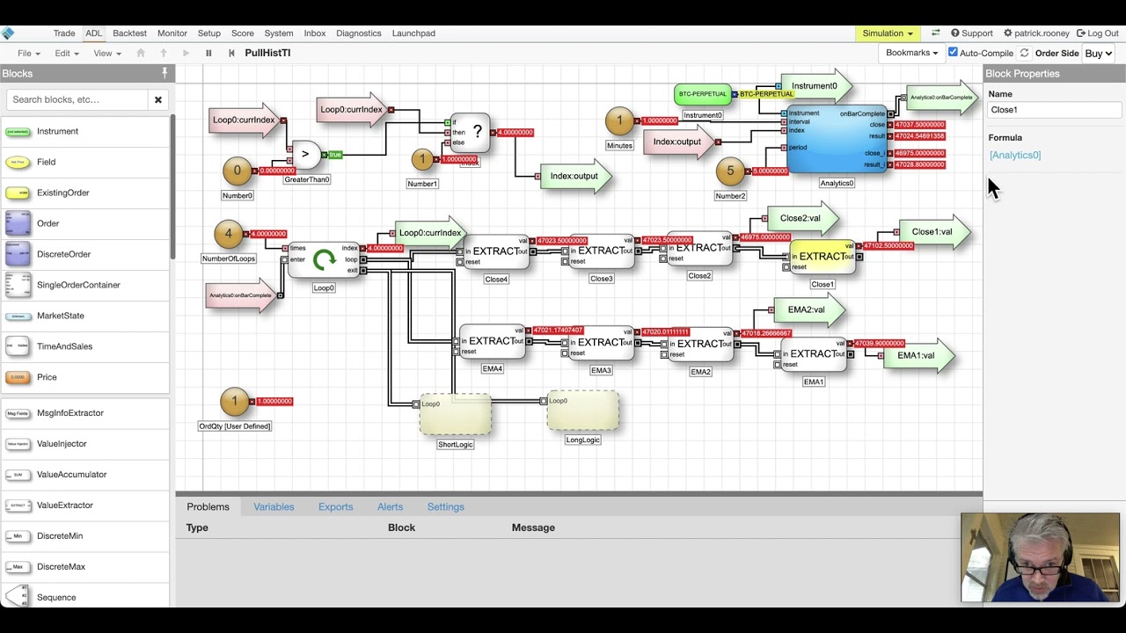The image size is (1126, 633).
Task: Click the up arrow toolbar icon
Action: point(164,54)
